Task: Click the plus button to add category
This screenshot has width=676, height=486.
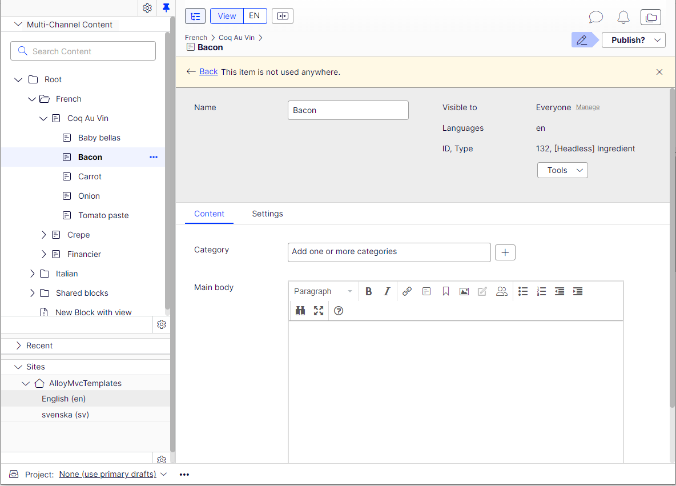Action: pos(505,252)
